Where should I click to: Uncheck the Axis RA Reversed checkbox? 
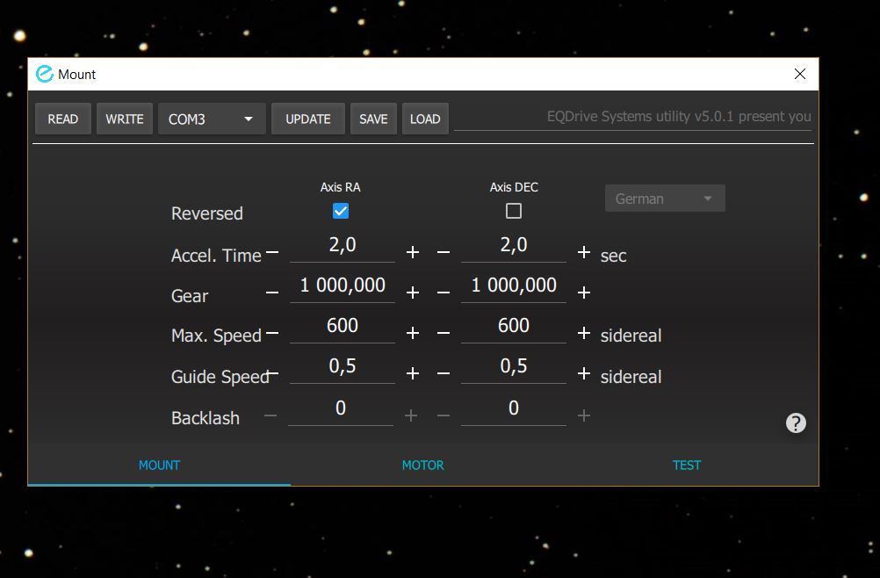pyautogui.click(x=341, y=211)
